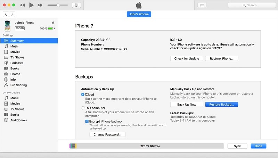Screen dimensions: 278x158
Task: Click the Phone Number label
Action: [92, 44]
